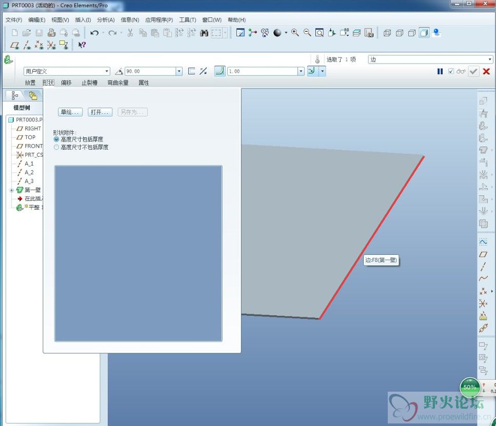Open the 编辑(E) menu
The image size is (496, 426).
click(x=37, y=20)
